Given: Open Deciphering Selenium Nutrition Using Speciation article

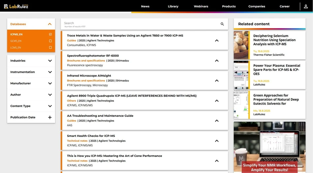Looking at the screenshot, I should click(x=274, y=40).
